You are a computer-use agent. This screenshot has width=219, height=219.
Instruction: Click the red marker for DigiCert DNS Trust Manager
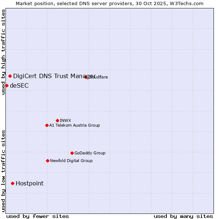point(10,76)
